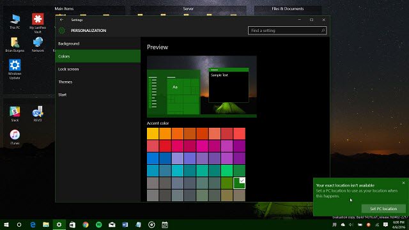409x230 pixels.
Task: Click the search magnifier in Find a setting
Action: 323,31
